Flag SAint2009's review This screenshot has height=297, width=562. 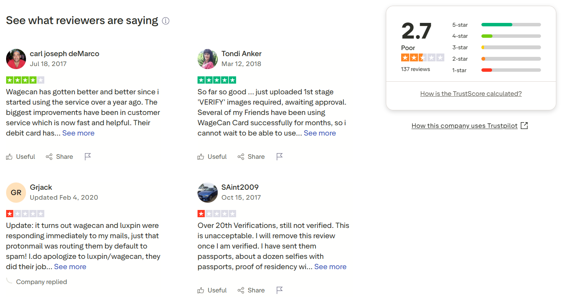[x=280, y=290]
